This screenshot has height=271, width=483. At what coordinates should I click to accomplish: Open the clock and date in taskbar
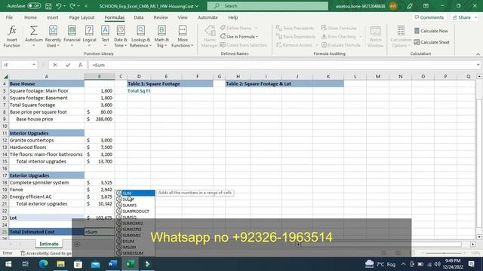(x=453, y=264)
